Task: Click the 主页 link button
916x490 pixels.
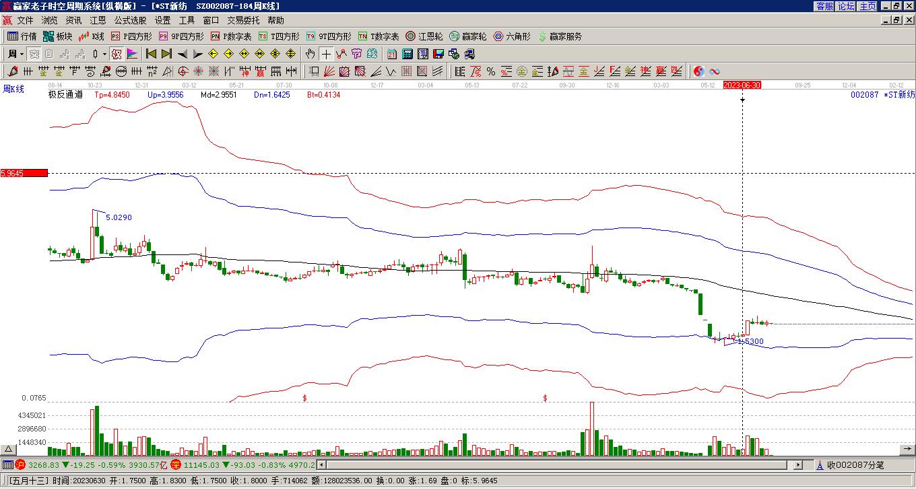Action: pos(868,6)
